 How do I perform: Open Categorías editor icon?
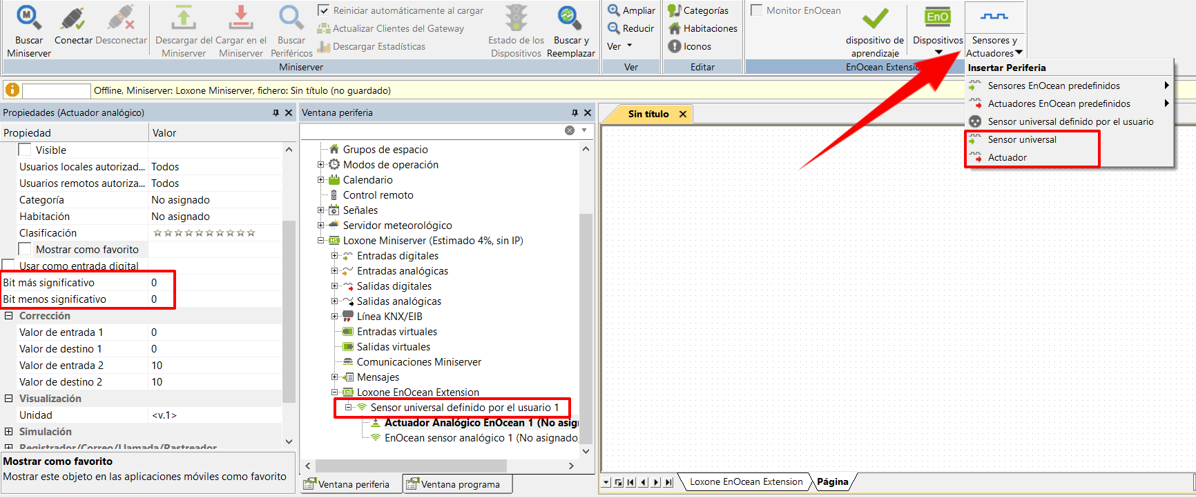[x=674, y=10]
